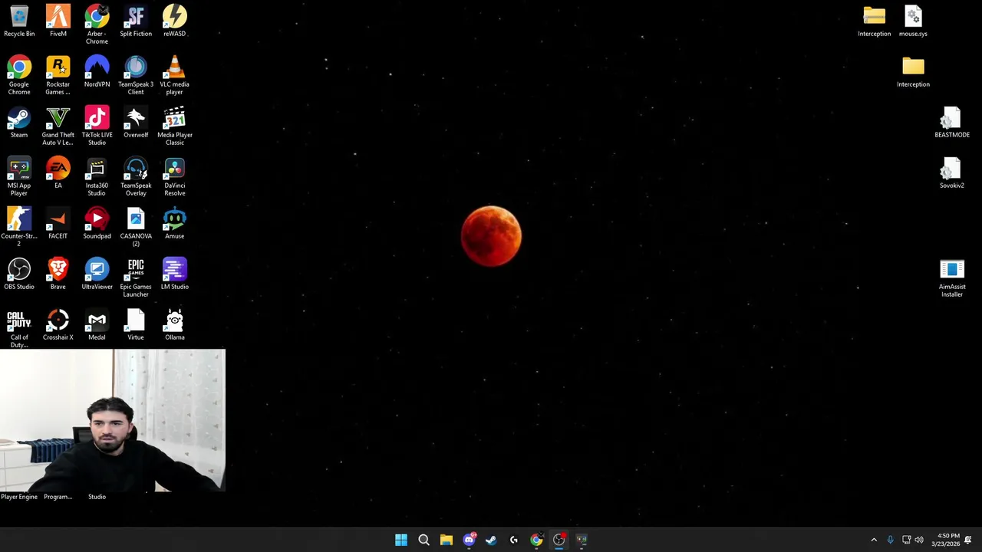Open the notification bell in tray
Screen dimensions: 982x552
click(968, 540)
